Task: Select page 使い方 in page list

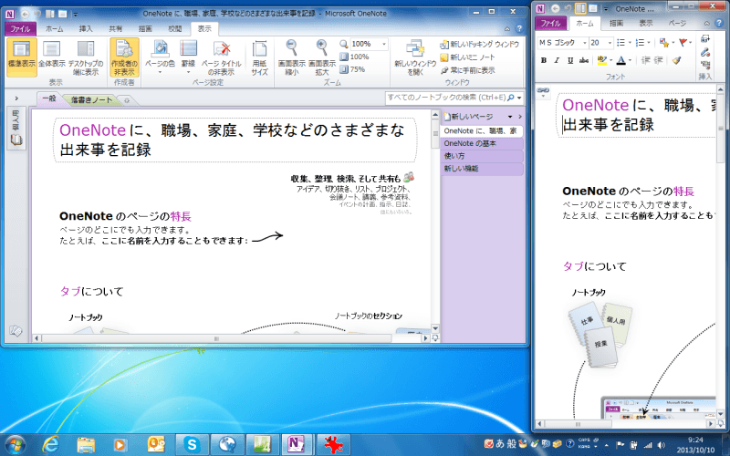Action: [x=482, y=156]
